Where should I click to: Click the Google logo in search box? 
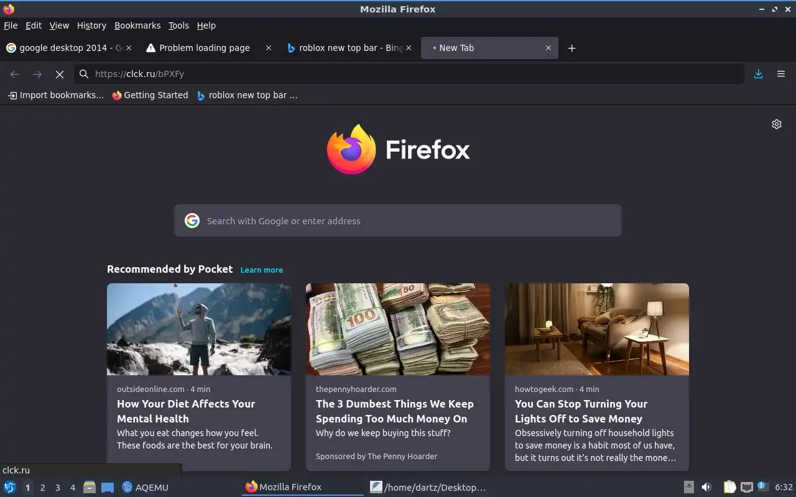tap(192, 221)
